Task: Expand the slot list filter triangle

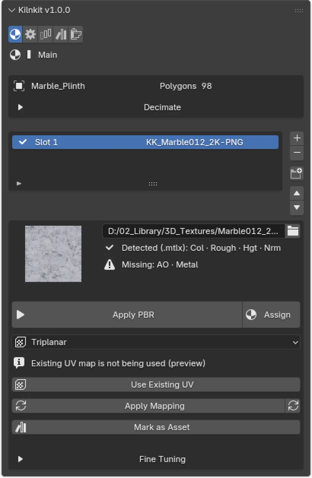Action: (x=19, y=184)
